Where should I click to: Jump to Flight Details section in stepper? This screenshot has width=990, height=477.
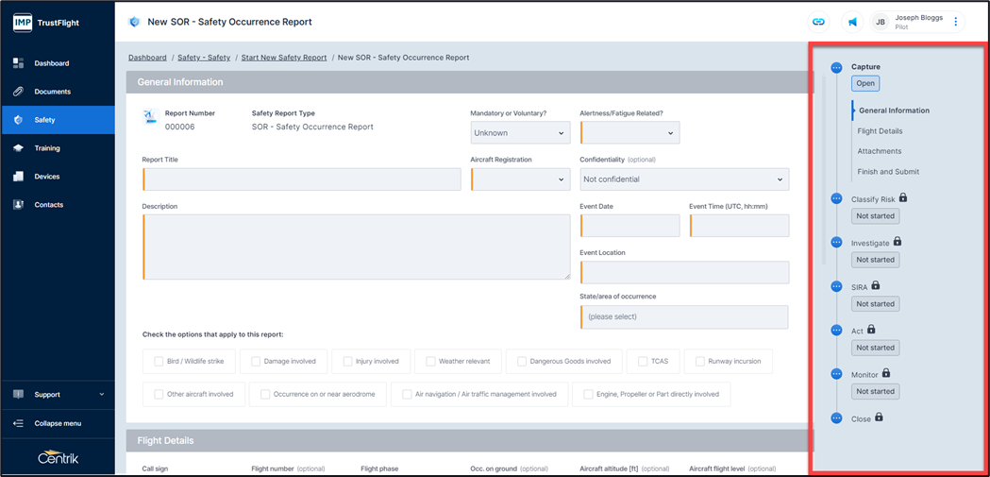pos(880,131)
